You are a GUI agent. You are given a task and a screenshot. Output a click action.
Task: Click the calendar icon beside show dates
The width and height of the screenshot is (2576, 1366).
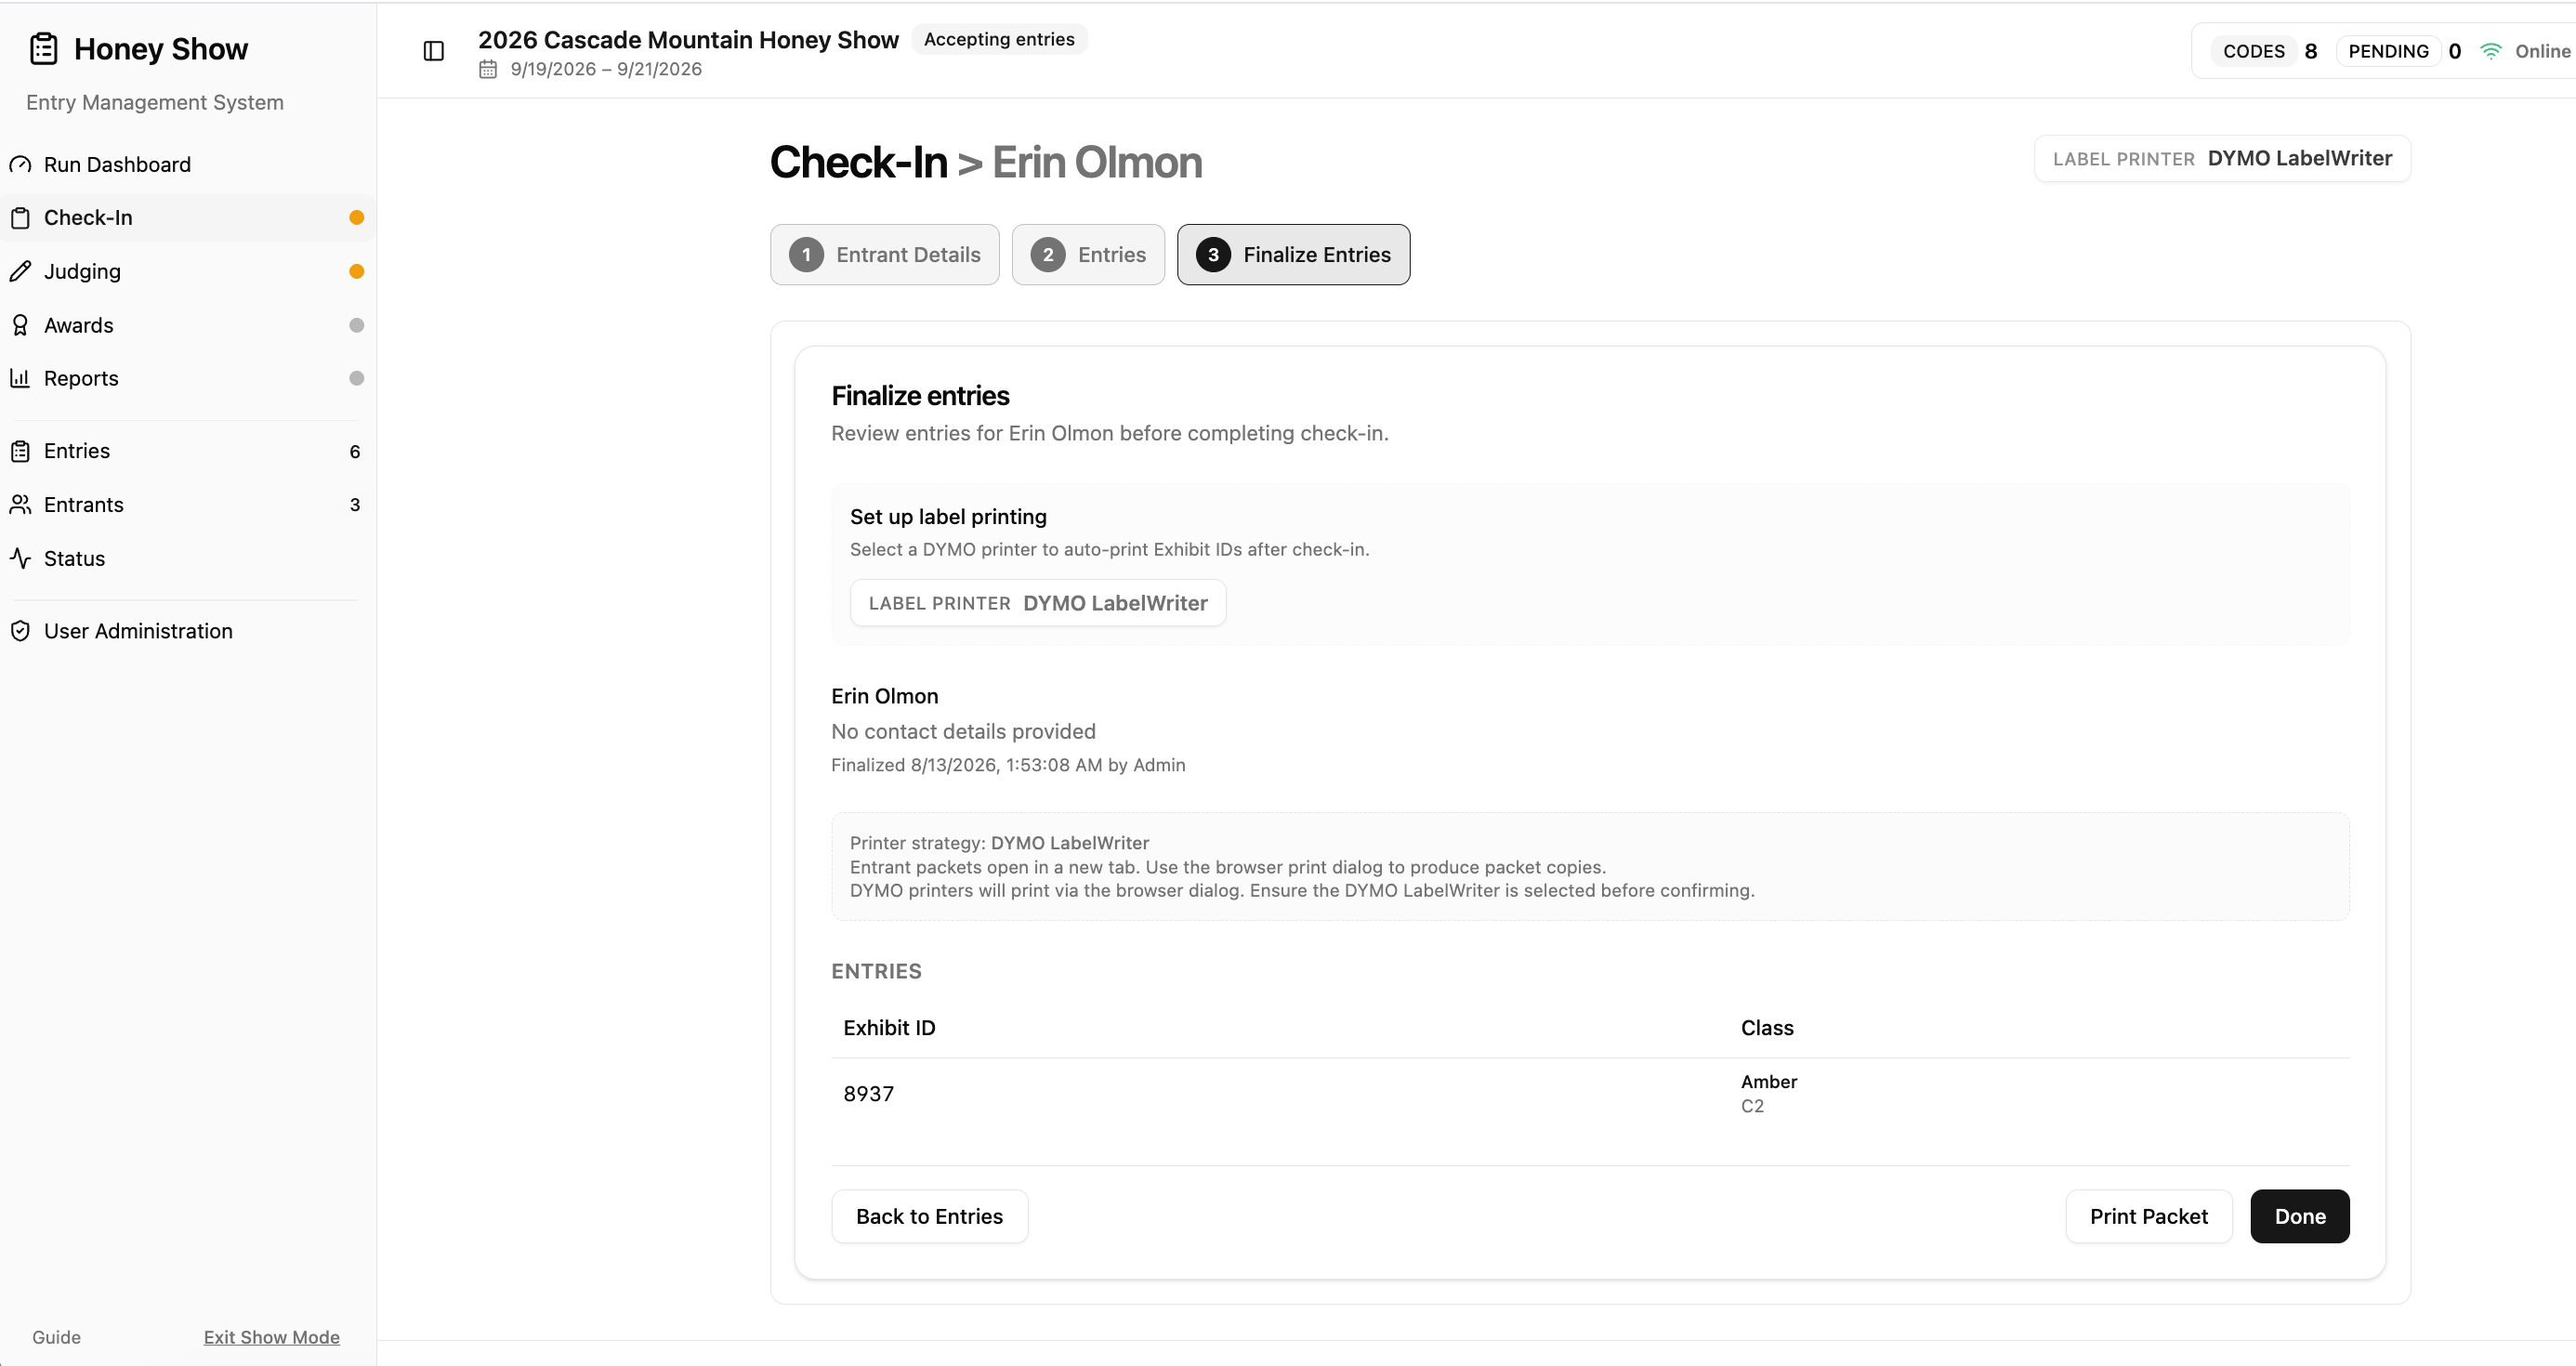pos(488,69)
